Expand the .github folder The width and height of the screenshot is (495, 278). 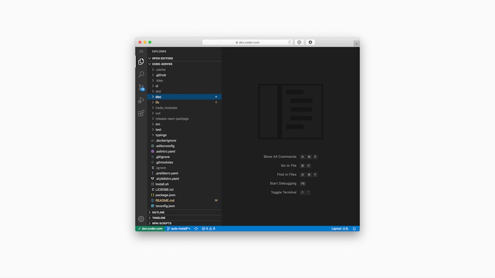[x=184, y=75]
